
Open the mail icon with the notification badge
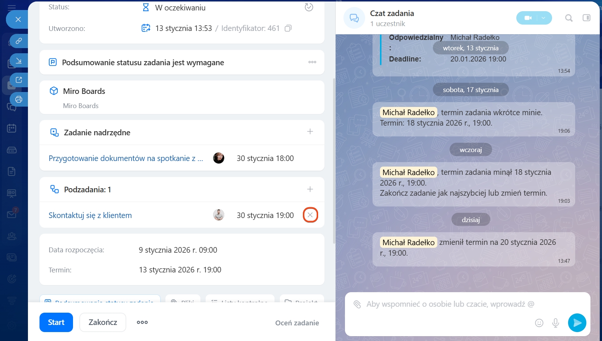(x=12, y=214)
